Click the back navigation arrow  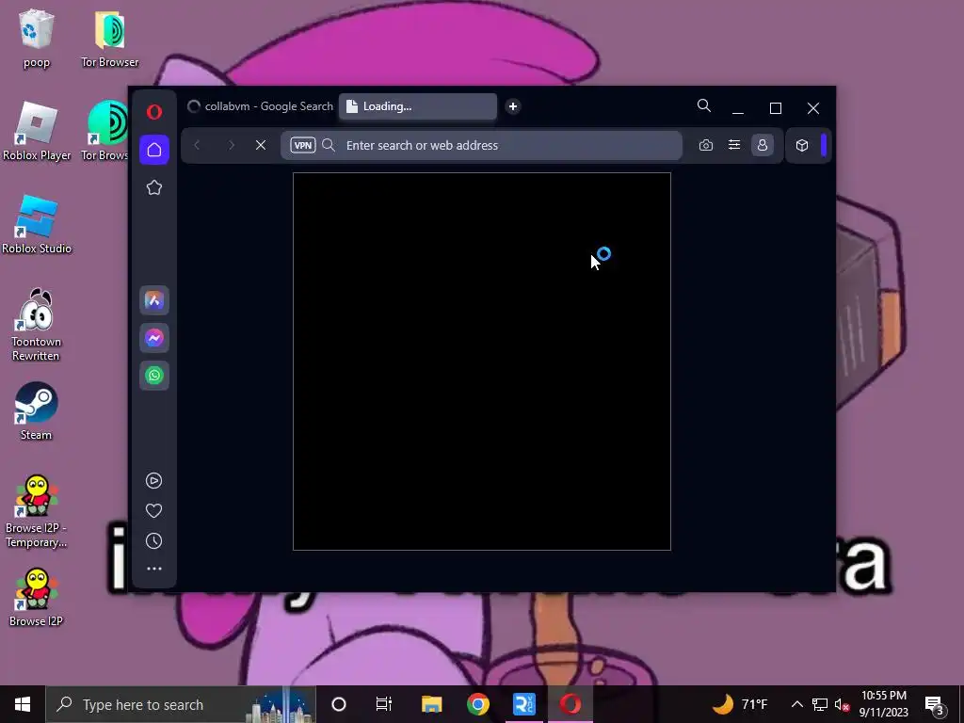tap(197, 145)
